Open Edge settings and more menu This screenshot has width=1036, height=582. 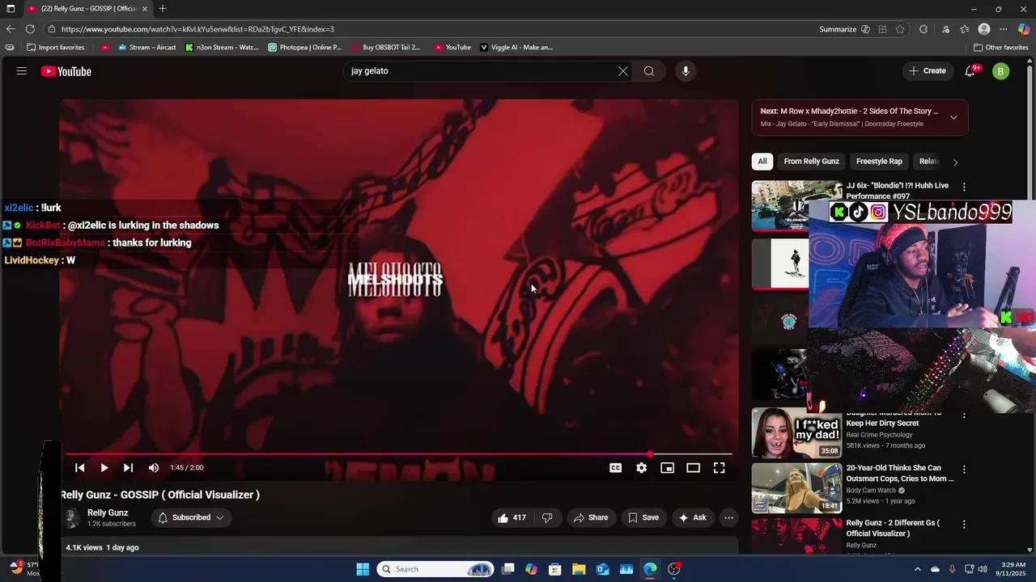(1004, 29)
